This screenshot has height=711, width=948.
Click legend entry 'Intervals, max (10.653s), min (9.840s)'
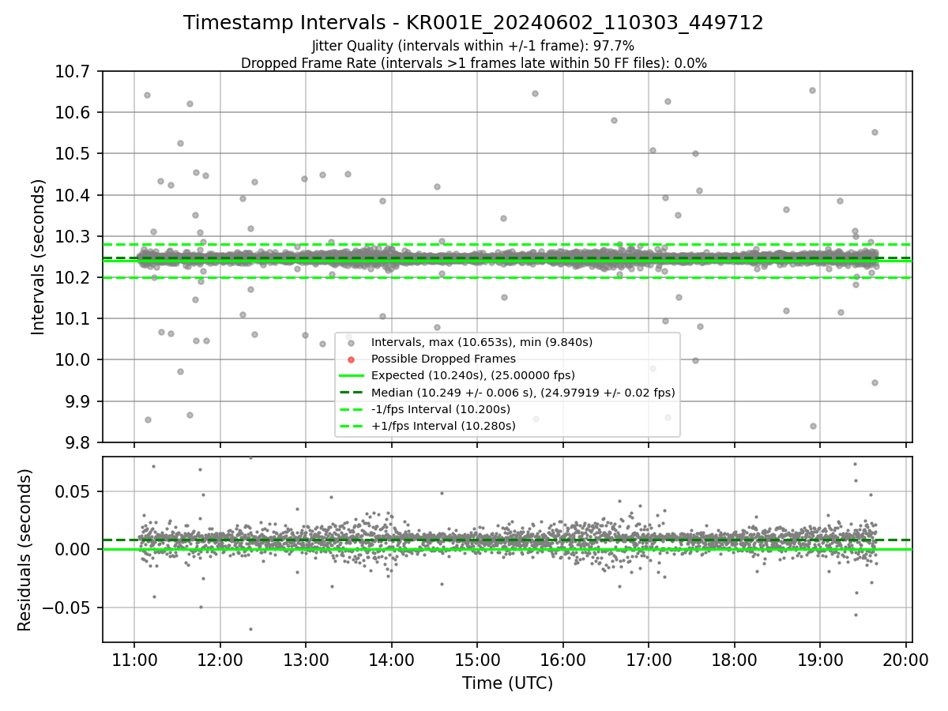481,342
